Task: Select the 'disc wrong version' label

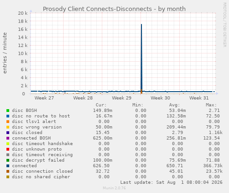Action: tap(37, 127)
